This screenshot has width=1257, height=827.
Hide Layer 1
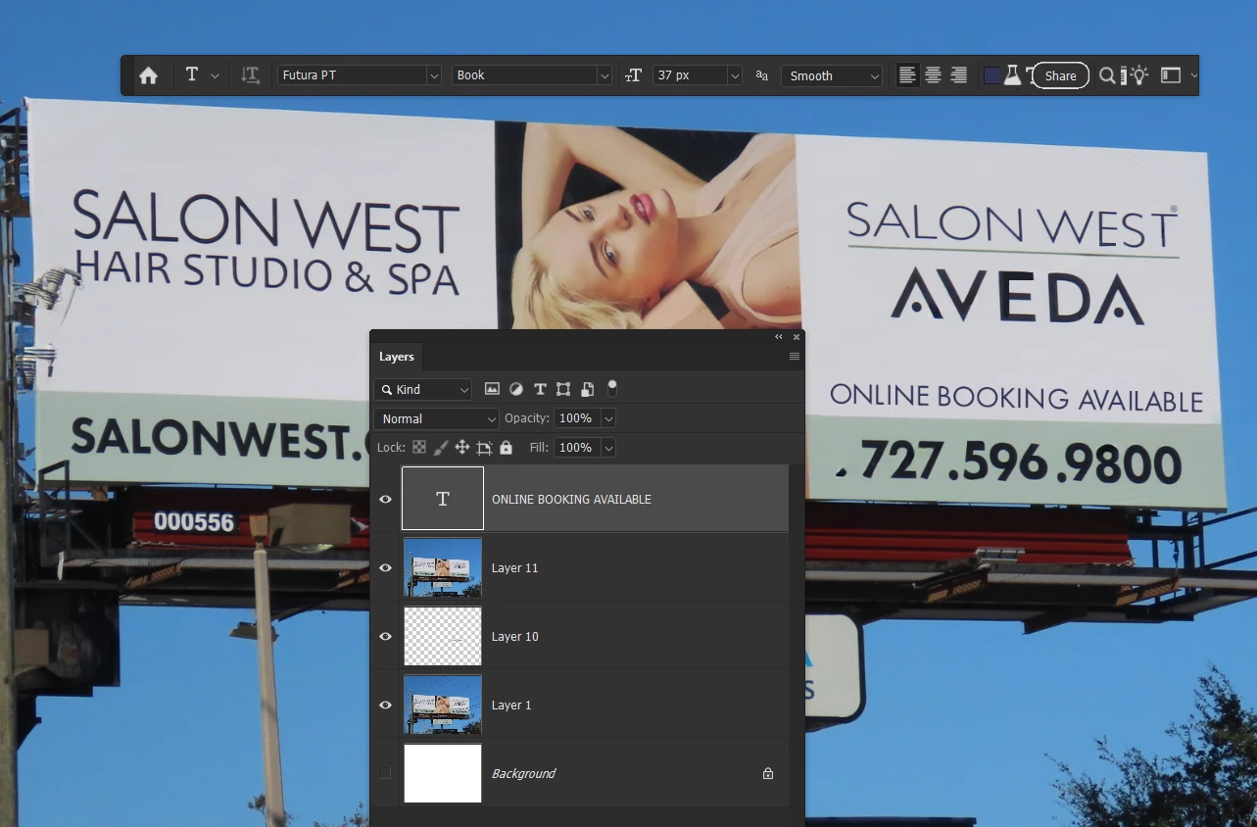tap(385, 705)
